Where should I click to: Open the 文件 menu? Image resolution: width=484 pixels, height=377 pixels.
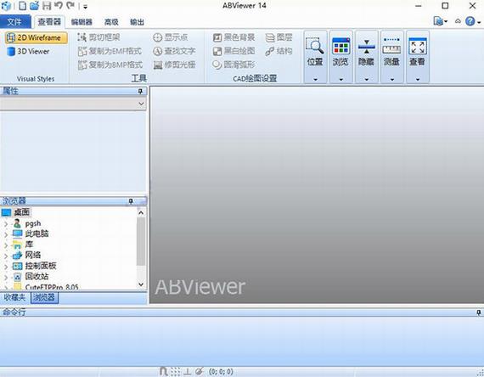coord(15,22)
